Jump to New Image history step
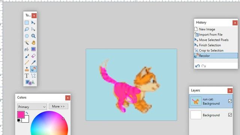The image size is (240, 135). (216, 29)
